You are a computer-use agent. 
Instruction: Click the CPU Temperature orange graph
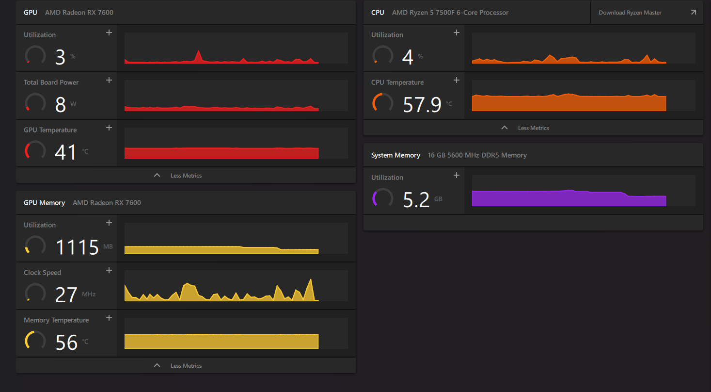(x=584, y=96)
